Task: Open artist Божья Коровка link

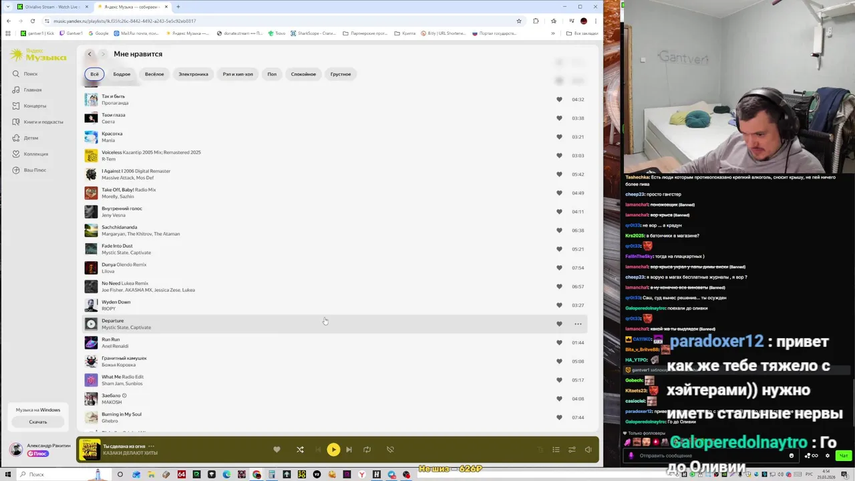Action: (119, 365)
